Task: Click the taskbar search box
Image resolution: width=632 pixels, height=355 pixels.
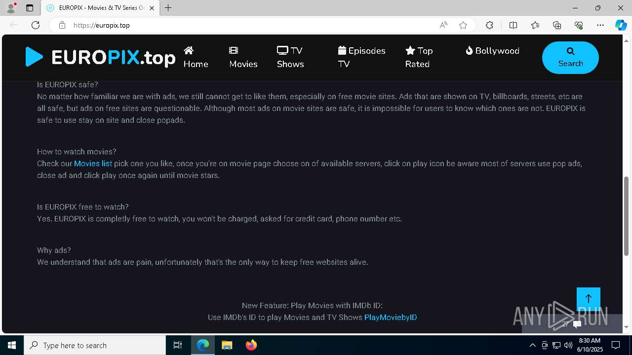Action: (95, 345)
